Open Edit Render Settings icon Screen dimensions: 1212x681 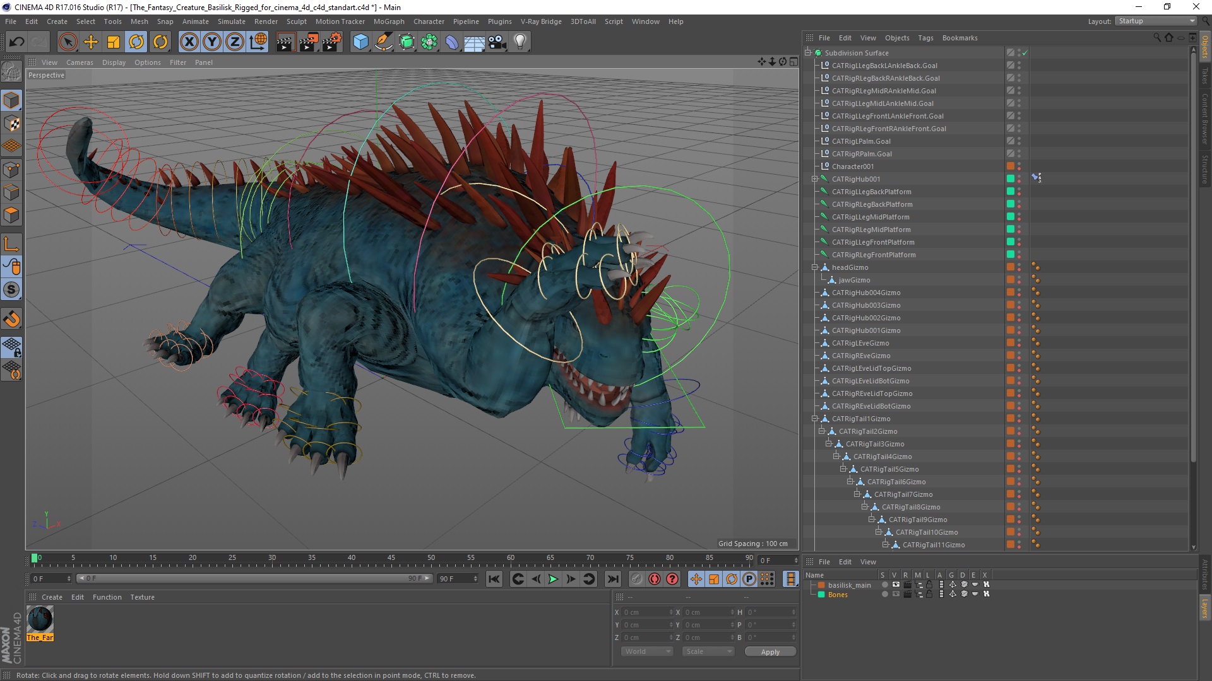point(331,42)
